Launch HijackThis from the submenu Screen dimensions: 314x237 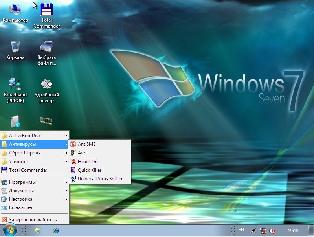tap(88, 162)
